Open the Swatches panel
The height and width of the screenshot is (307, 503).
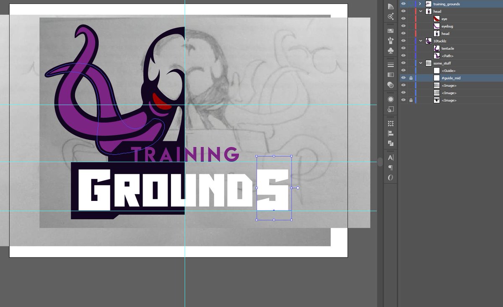pyautogui.click(x=391, y=31)
